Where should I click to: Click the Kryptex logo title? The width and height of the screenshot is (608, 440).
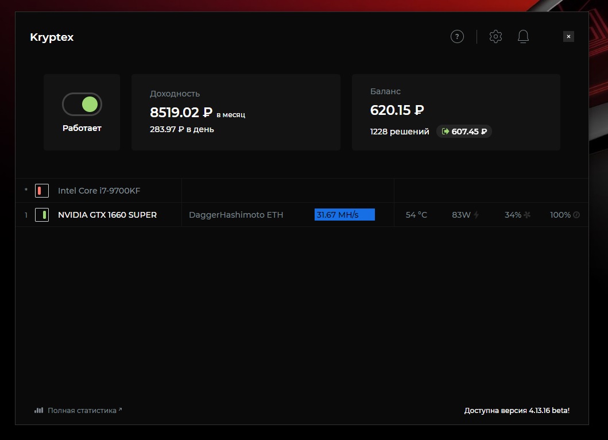click(x=52, y=37)
